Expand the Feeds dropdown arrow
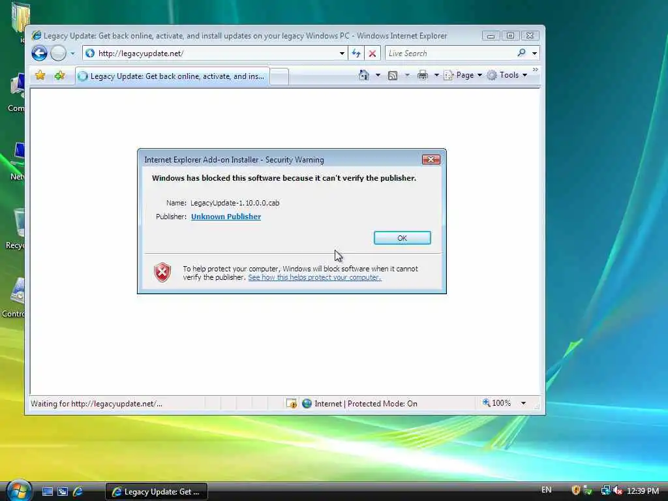 (407, 76)
